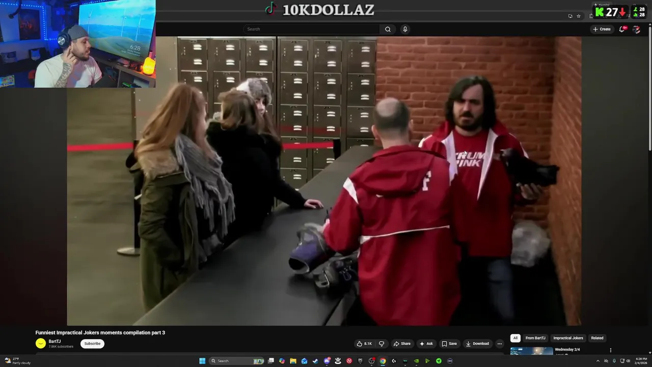Switch to Google Chrome in the taskbar
This screenshot has height=367, width=652.
point(383,361)
